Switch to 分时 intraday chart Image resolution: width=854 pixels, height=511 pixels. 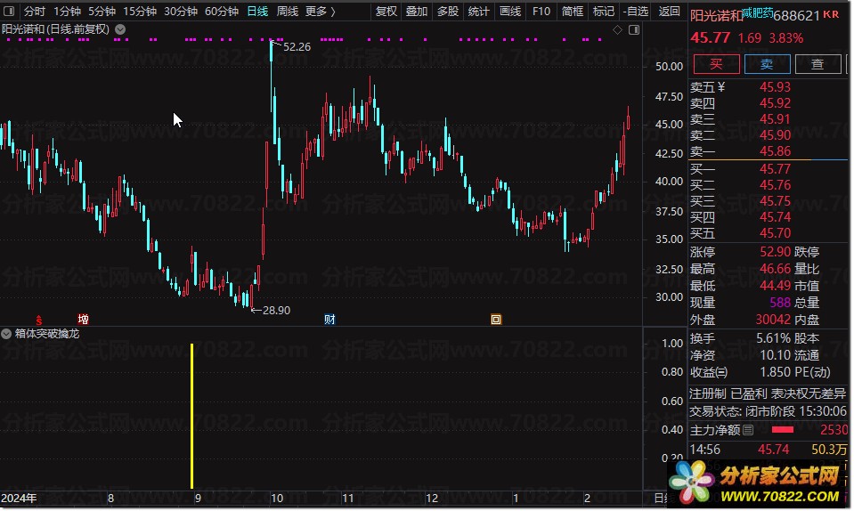point(35,11)
